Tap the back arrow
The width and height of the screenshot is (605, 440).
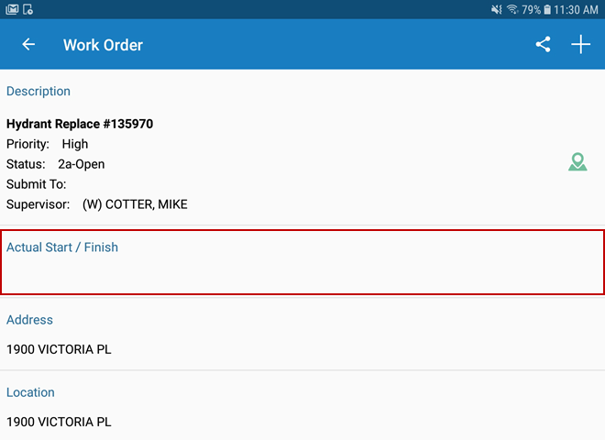pyautogui.click(x=28, y=45)
